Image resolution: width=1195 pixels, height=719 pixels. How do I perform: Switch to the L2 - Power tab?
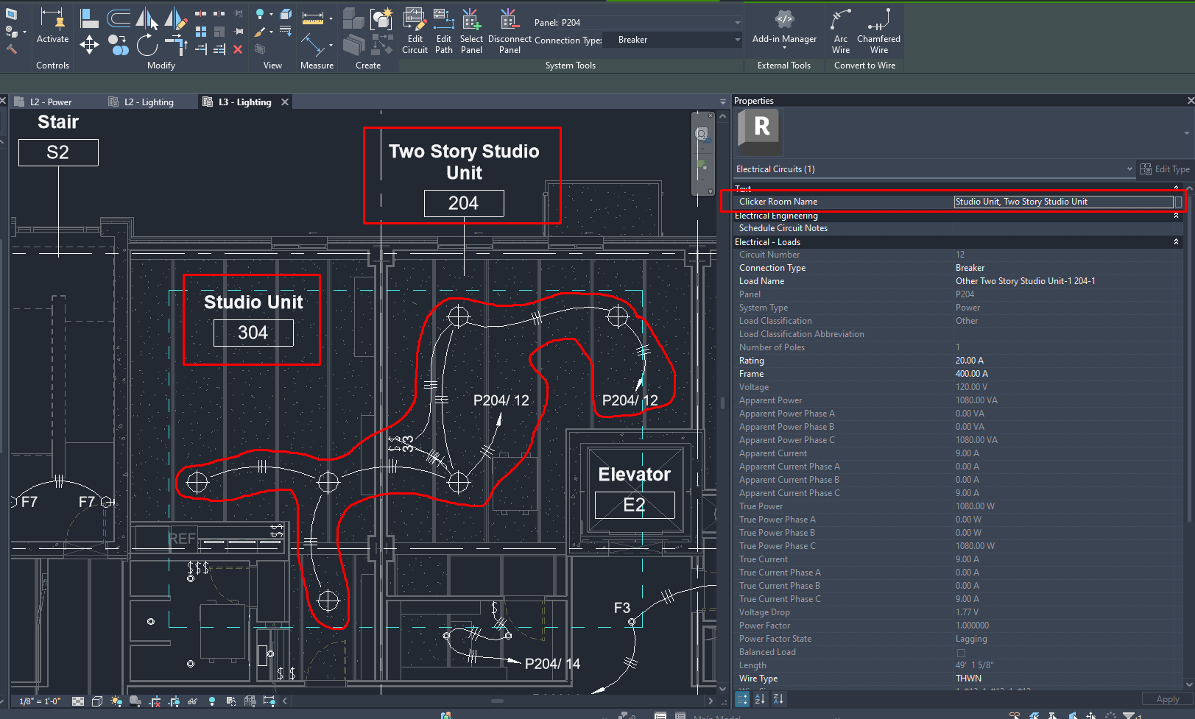(52, 102)
